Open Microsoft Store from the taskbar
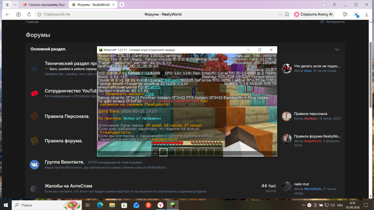Viewport: 374px width, 210px height. click(124, 205)
